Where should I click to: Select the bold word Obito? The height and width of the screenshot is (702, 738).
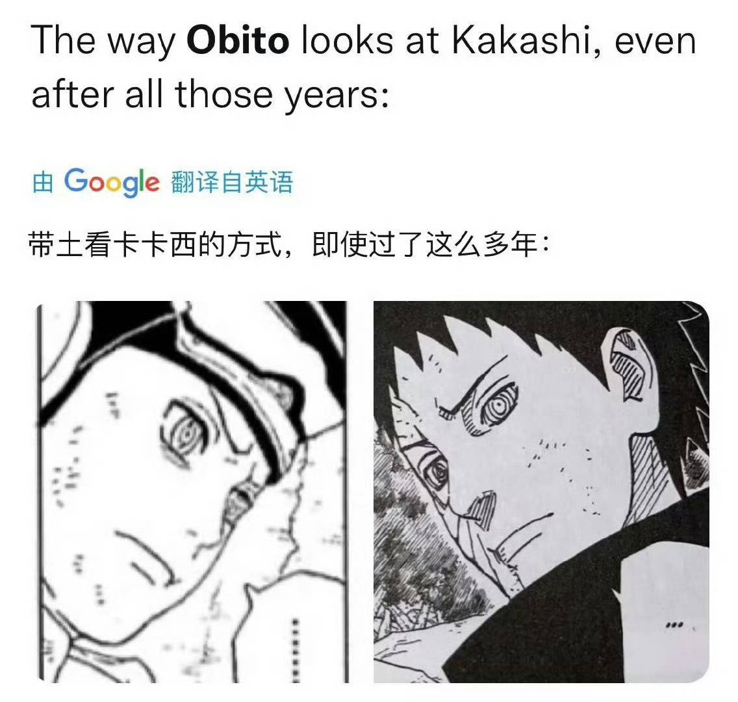(x=238, y=40)
